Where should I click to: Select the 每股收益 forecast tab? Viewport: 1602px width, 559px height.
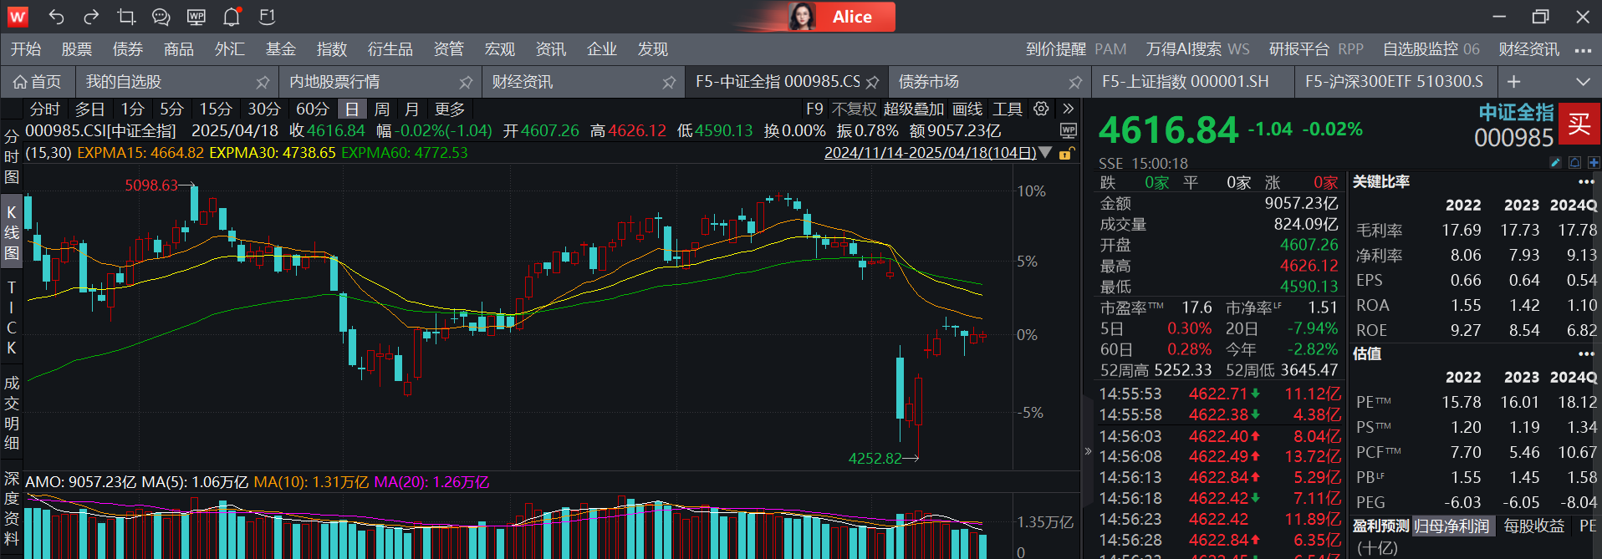[1534, 526]
